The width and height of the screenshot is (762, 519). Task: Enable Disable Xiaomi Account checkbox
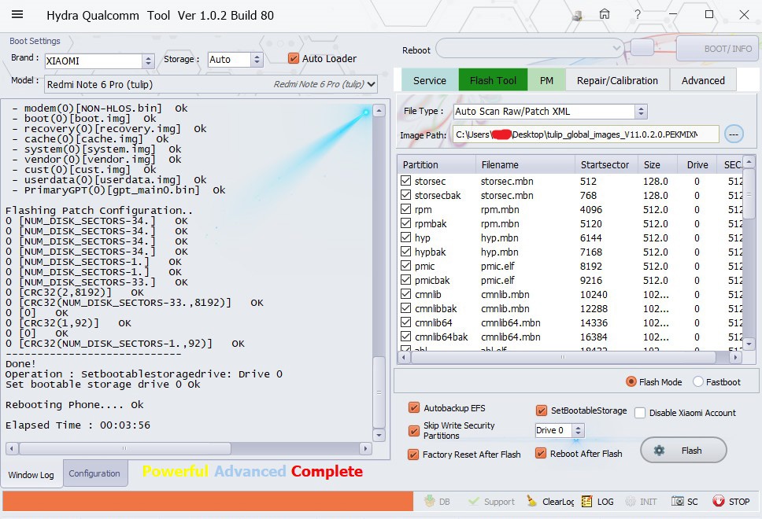click(640, 413)
